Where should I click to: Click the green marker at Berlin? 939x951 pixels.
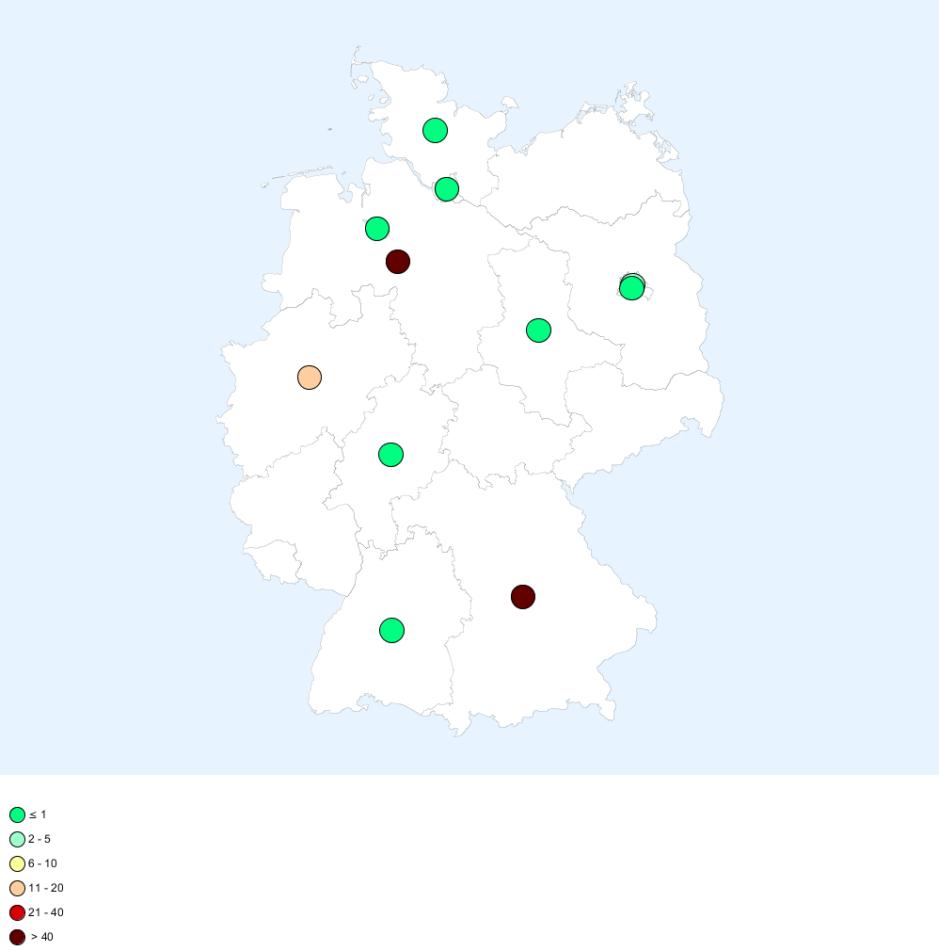coord(632,288)
